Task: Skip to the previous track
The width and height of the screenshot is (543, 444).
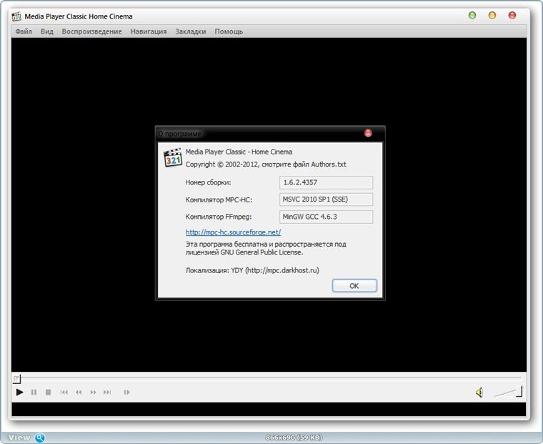Action: click(64, 392)
